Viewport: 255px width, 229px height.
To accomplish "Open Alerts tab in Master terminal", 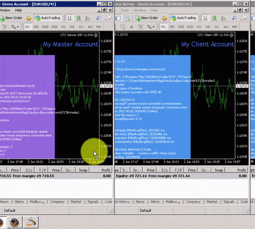I will (19, 202).
